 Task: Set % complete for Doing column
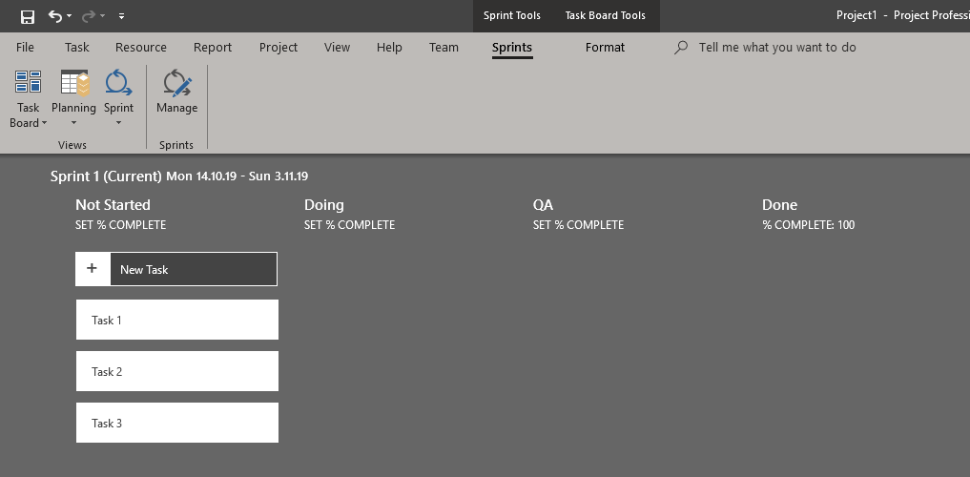pyautogui.click(x=349, y=225)
